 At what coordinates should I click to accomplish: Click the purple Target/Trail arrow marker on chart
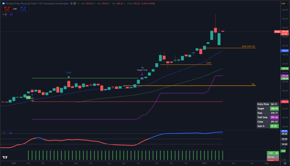pos(142,74)
